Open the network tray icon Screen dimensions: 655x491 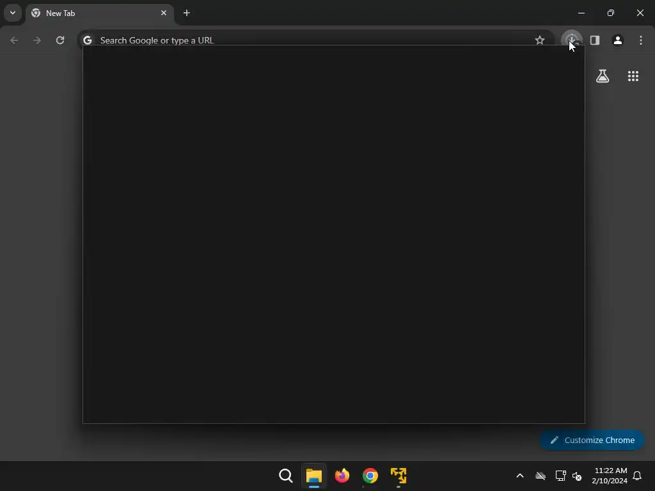[x=560, y=476]
